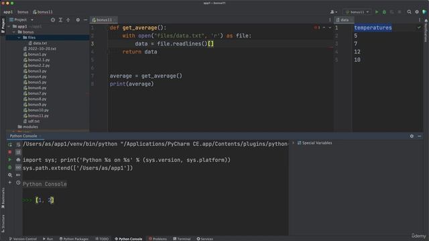Open the Version Control tool window
429x241 pixels.
pos(23,239)
